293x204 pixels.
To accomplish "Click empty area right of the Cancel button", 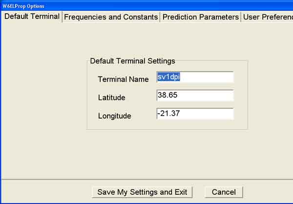I will click(x=268, y=192).
